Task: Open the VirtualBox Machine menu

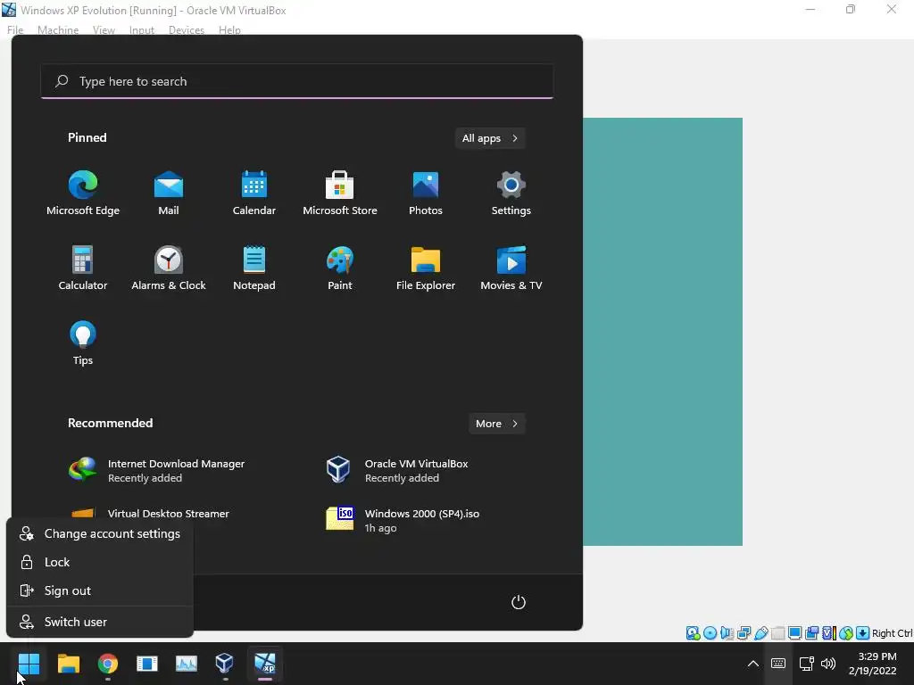Action: point(58,29)
